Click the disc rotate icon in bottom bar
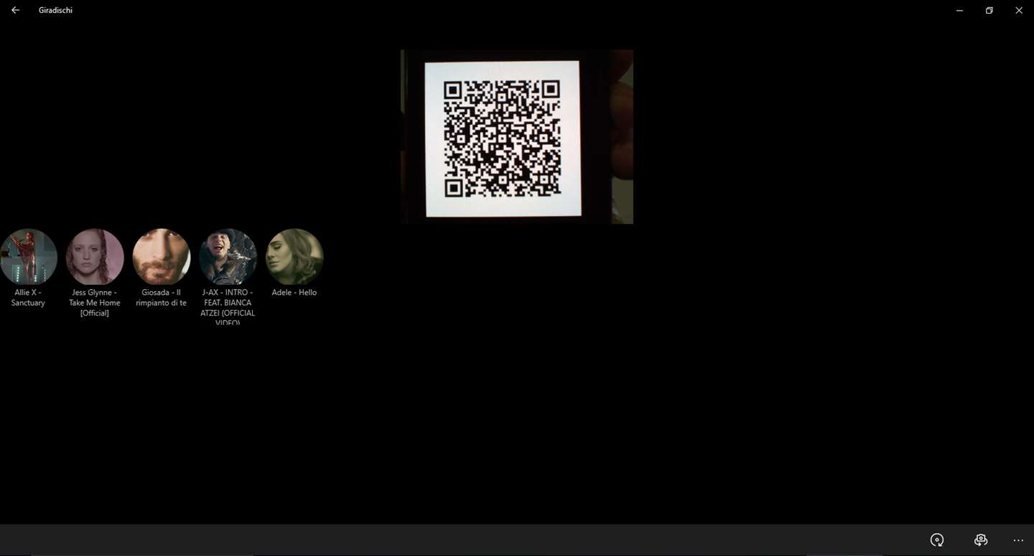This screenshot has width=1034, height=556. pos(937,540)
